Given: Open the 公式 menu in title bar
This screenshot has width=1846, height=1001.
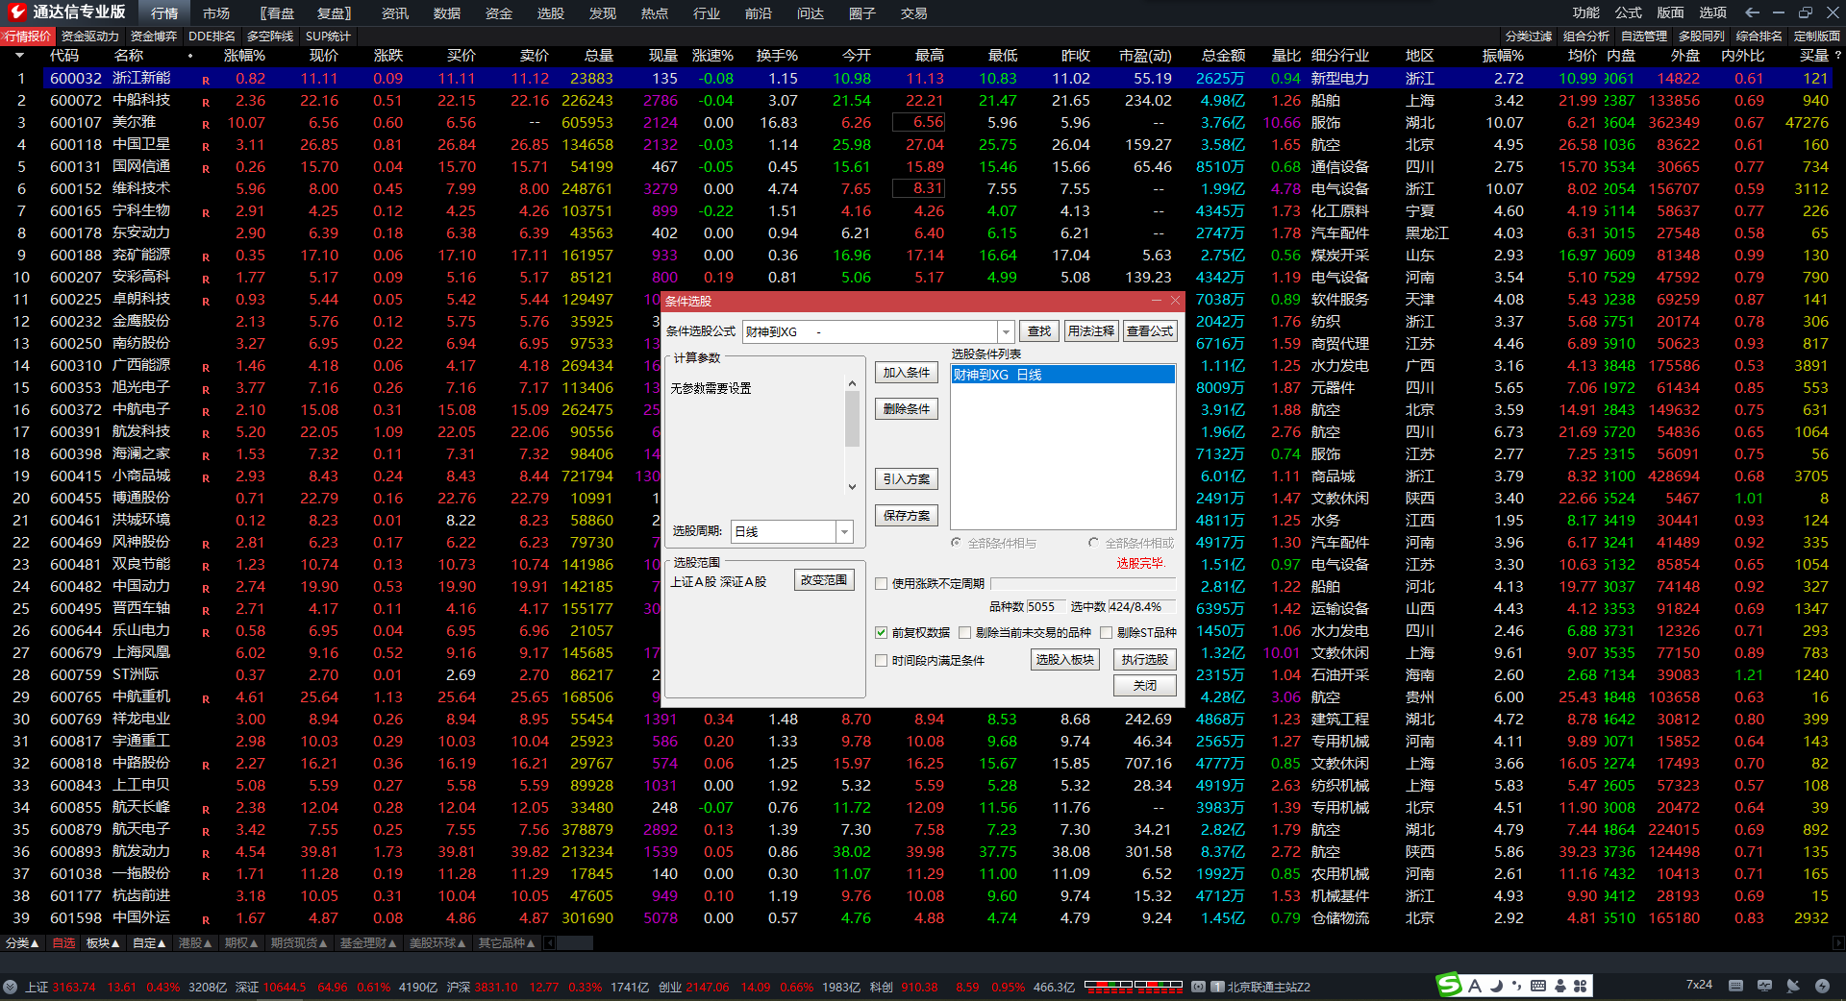Looking at the screenshot, I should click(x=1628, y=12).
